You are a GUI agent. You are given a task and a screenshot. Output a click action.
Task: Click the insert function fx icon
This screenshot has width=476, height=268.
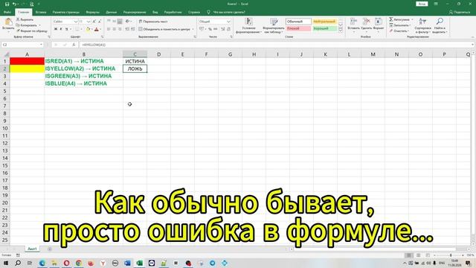[x=74, y=45]
